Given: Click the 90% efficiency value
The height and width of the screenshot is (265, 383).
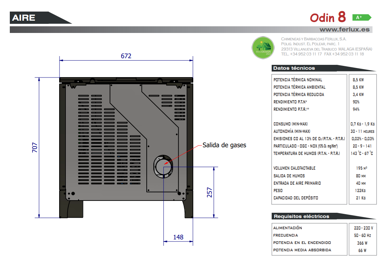Looking at the screenshot, I should point(356,102).
